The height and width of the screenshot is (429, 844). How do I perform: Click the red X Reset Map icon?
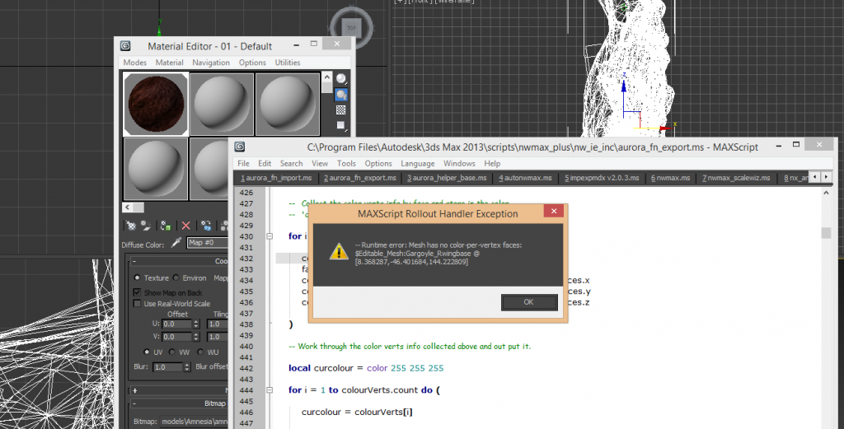coord(185,226)
